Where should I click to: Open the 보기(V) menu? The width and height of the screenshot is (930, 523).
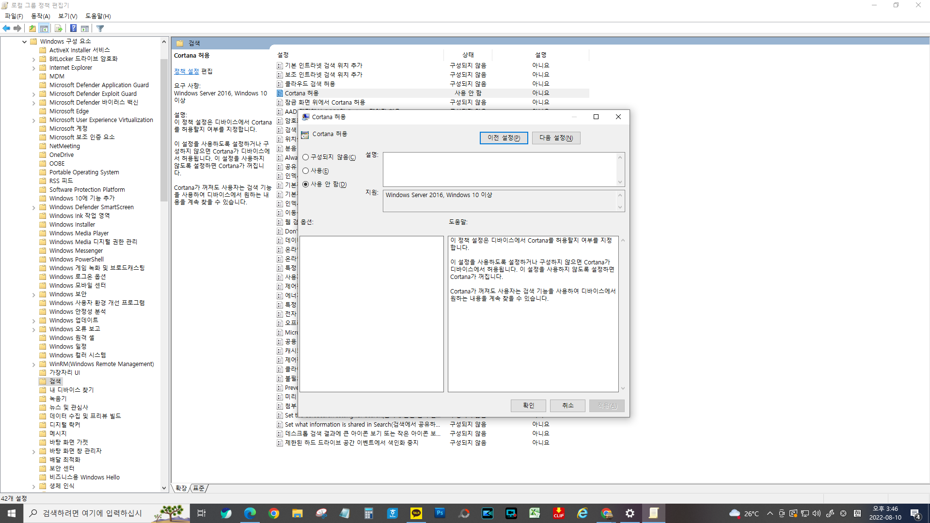[68, 16]
